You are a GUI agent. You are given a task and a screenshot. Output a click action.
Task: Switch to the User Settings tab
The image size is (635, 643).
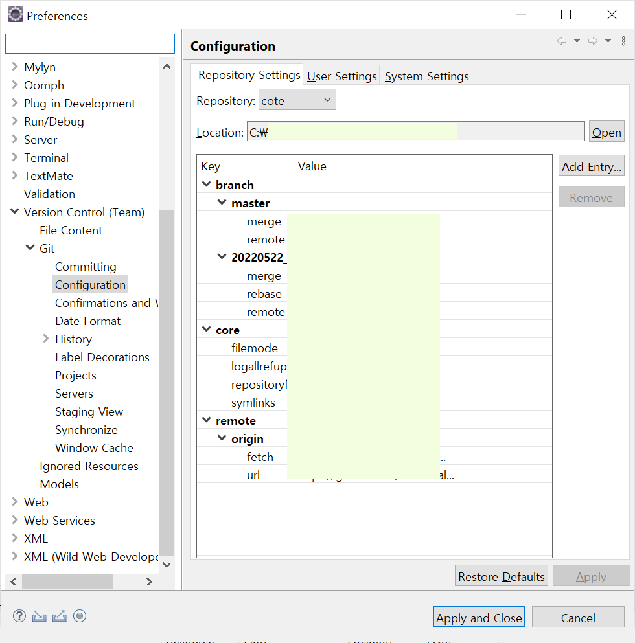(x=341, y=76)
